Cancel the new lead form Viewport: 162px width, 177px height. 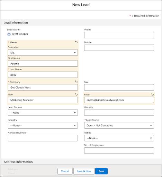point(65,171)
